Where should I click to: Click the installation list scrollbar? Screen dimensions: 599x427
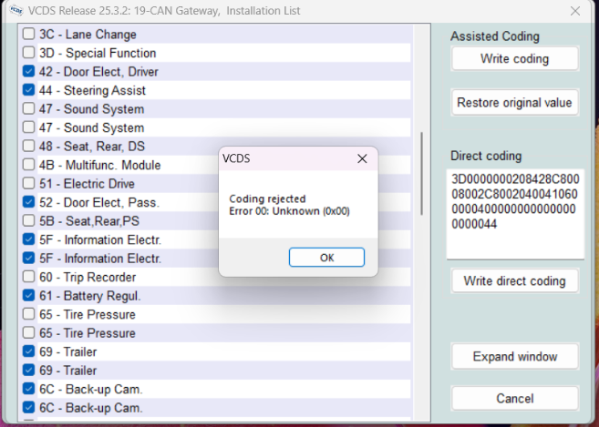421,173
